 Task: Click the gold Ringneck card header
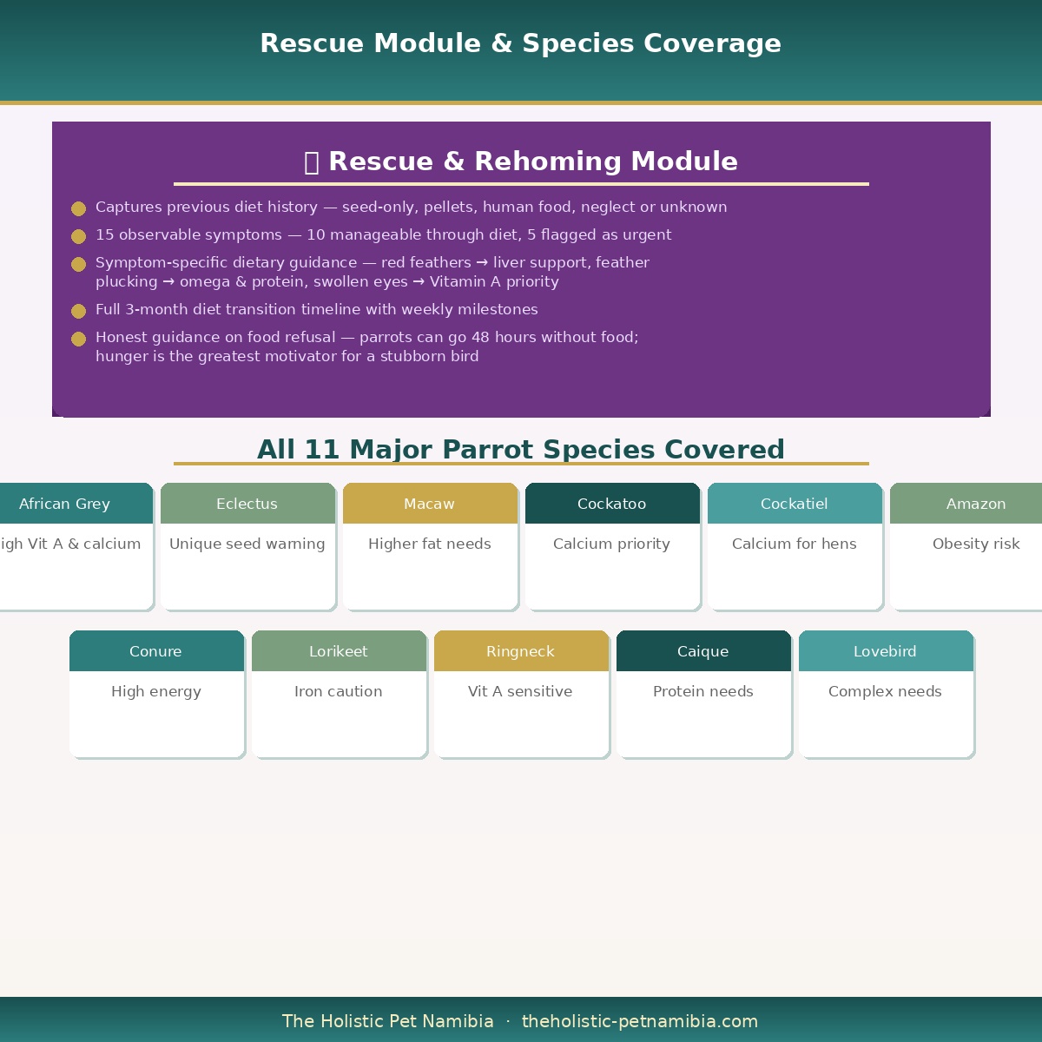point(521,651)
